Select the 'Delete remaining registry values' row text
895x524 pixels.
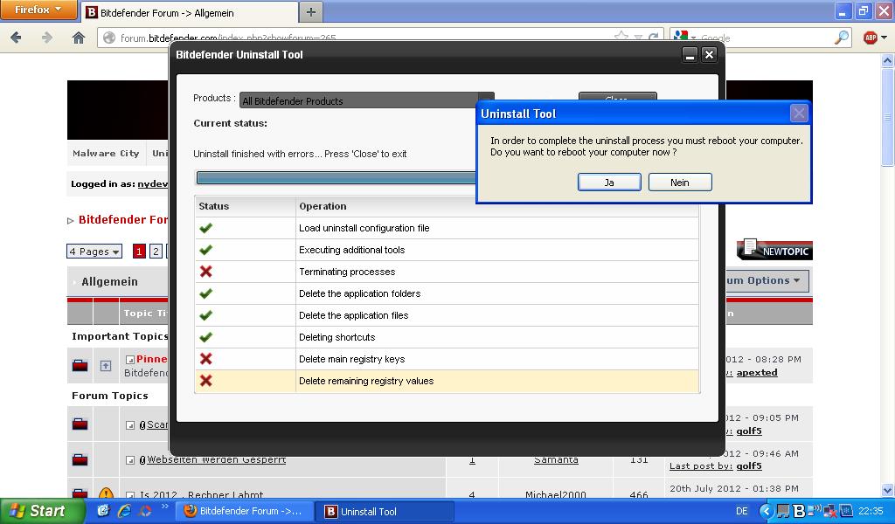366,381
